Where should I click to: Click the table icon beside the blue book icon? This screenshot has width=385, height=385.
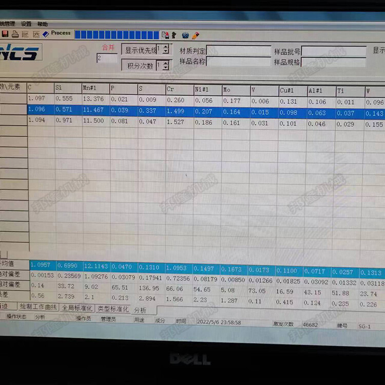click(36, 34)
